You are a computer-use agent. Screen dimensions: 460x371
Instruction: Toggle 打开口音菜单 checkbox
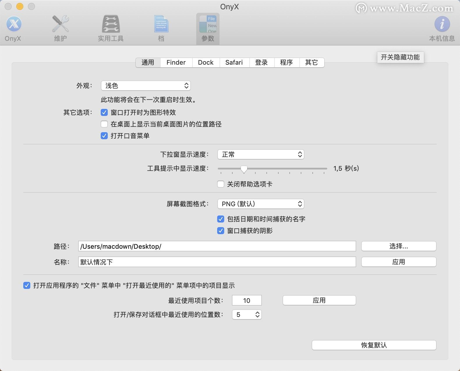[104, 136]
